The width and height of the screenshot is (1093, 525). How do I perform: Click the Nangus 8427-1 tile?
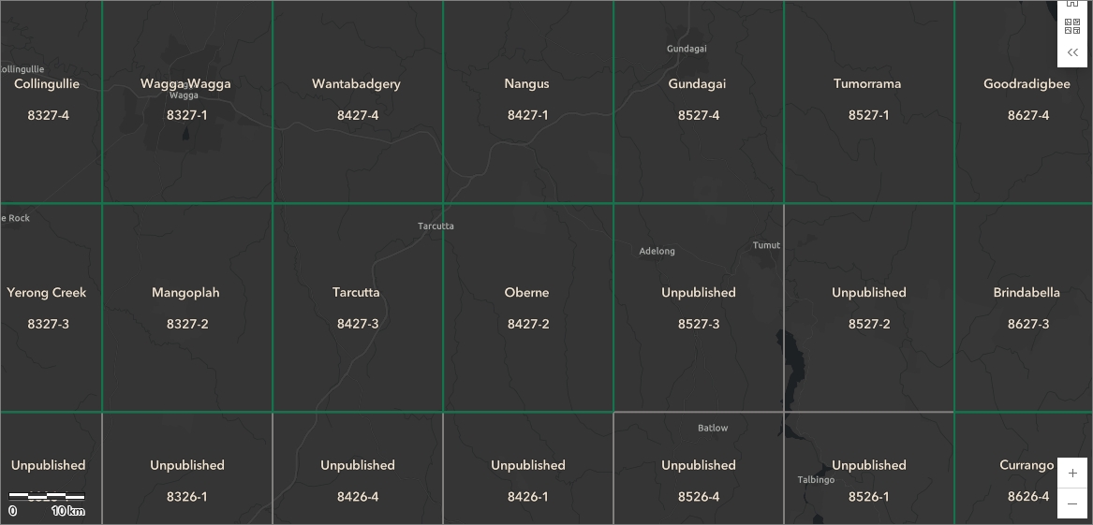527,102
